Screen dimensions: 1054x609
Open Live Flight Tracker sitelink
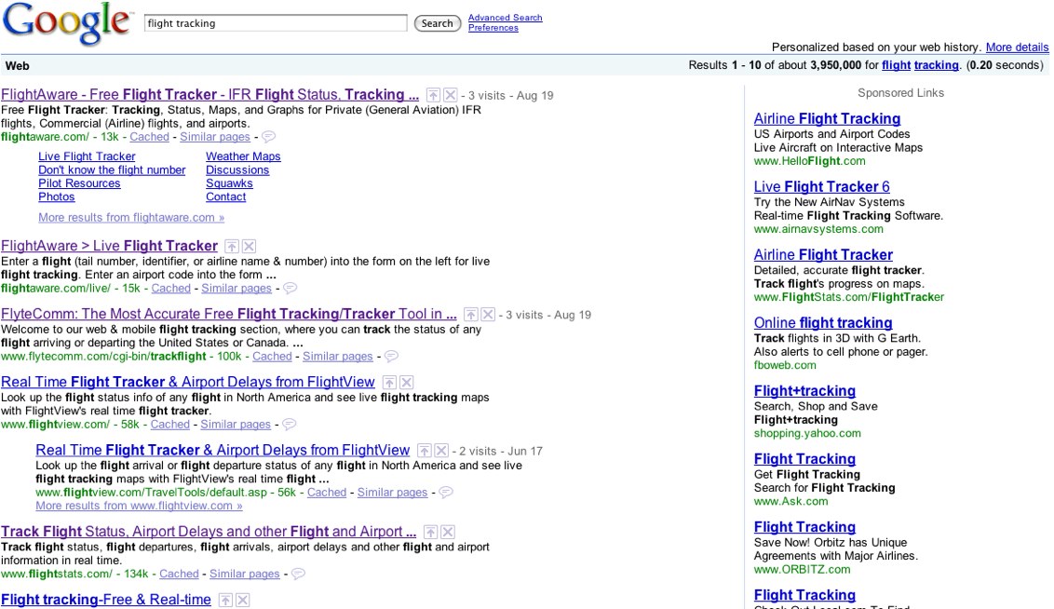(87, 156)
